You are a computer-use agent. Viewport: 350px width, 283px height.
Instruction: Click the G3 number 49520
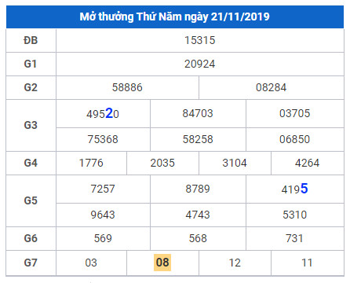pyautogui.click(x=103, y=113)
